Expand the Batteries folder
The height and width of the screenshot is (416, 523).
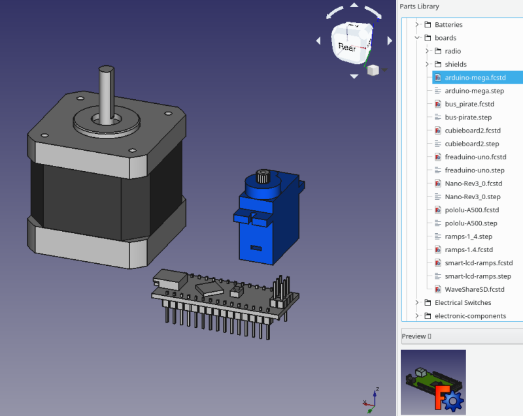(416, 25)
